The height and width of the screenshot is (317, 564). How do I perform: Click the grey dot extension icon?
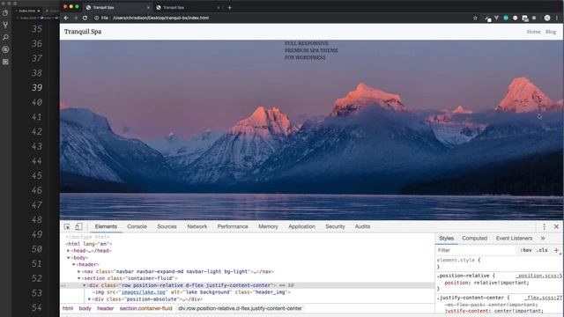(534, 18)
